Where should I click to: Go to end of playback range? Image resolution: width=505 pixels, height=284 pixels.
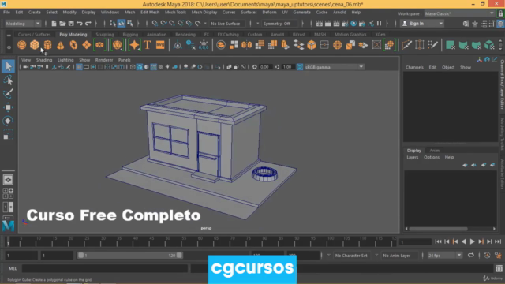[498, 241]
